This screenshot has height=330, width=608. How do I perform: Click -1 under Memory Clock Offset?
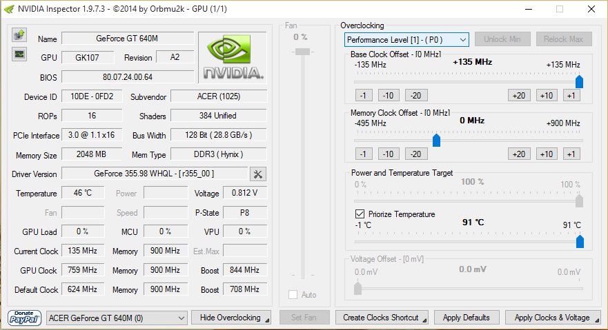click(x=363, y=154)
